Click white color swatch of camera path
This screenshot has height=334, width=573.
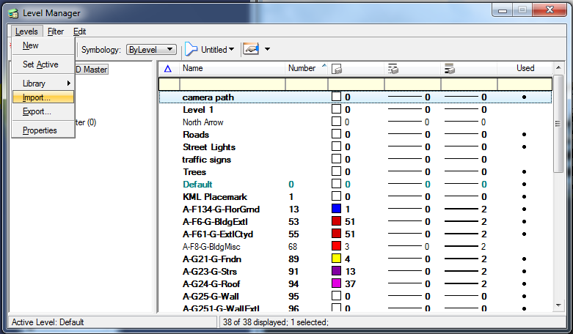tap(336, 97)
